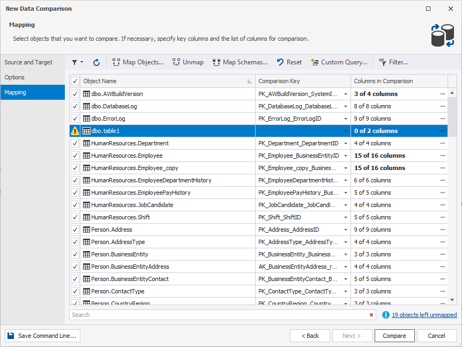Follow the 19 objects left unmapped link
The width and height of the screenshot is (462, 347).
coord(422,315)
